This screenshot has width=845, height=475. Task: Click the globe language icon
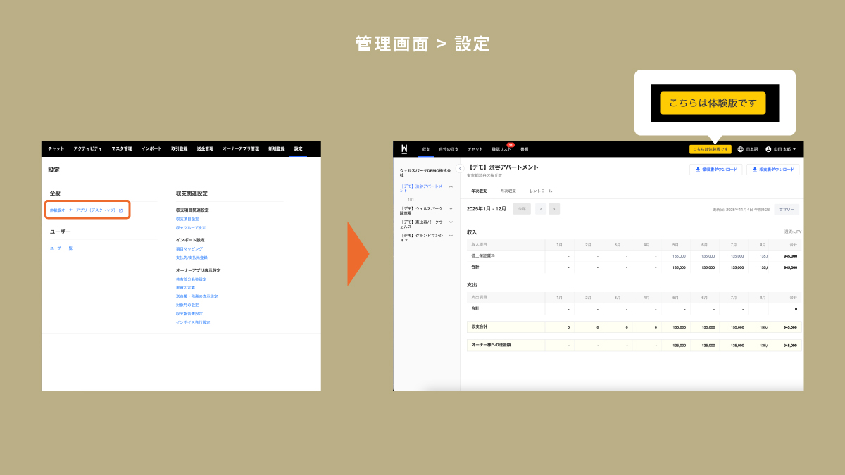tap(740, 149)
